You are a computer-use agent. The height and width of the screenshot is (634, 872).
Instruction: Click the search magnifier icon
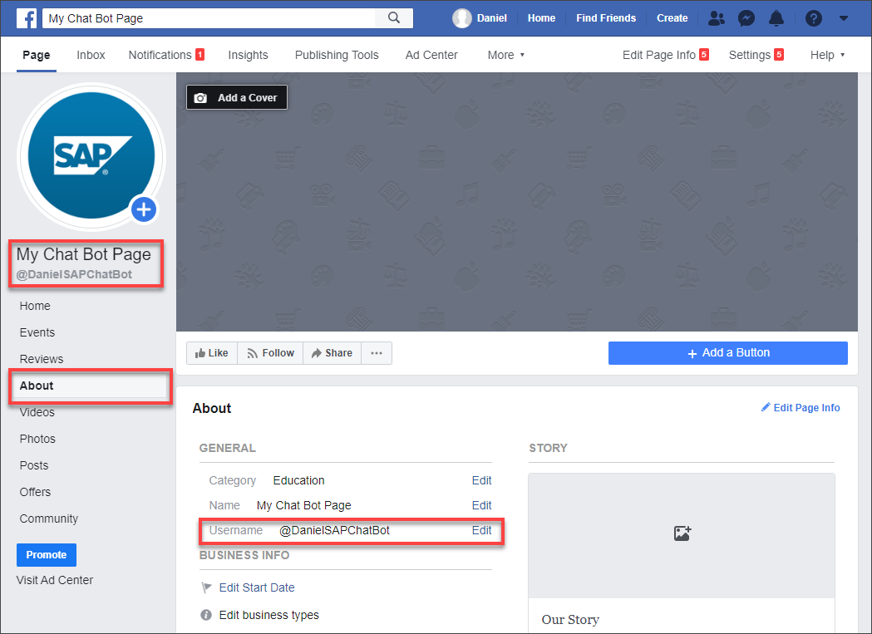pos(394,17)
